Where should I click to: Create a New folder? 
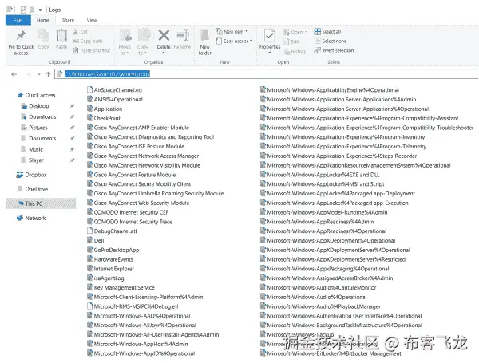(204, 42)
